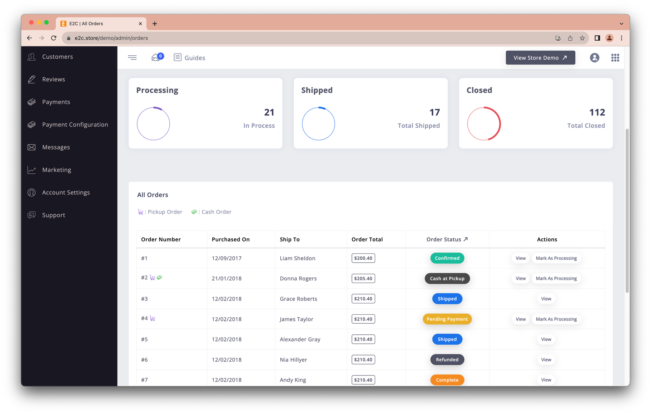The image size is (651, 414).
Task: Click the Support chat icon in sidebar
Action: pyautogui.click(x=32, y=215)
